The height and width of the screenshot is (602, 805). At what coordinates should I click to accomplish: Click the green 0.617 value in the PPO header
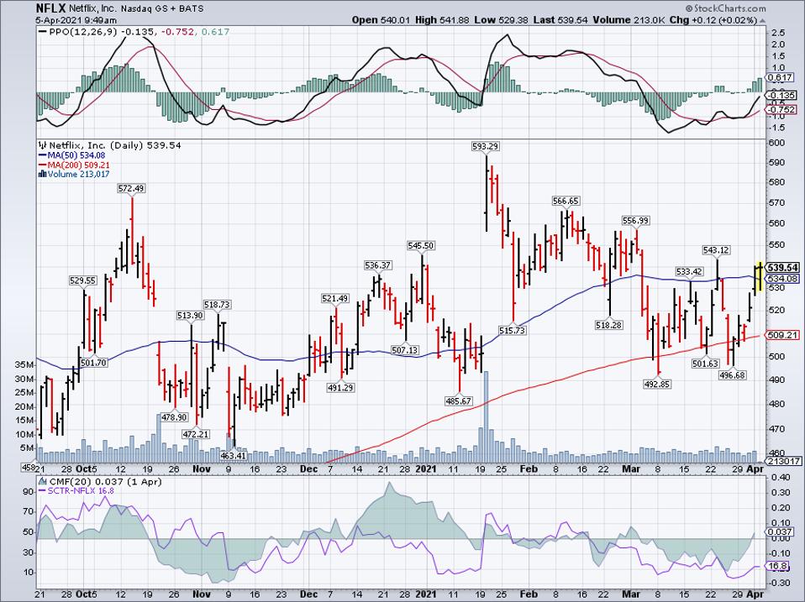coord(216,32)
